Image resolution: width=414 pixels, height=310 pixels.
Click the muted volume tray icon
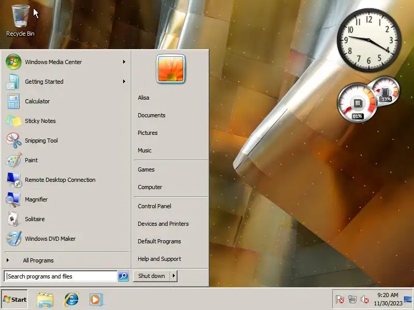click(x=365, y=300)
